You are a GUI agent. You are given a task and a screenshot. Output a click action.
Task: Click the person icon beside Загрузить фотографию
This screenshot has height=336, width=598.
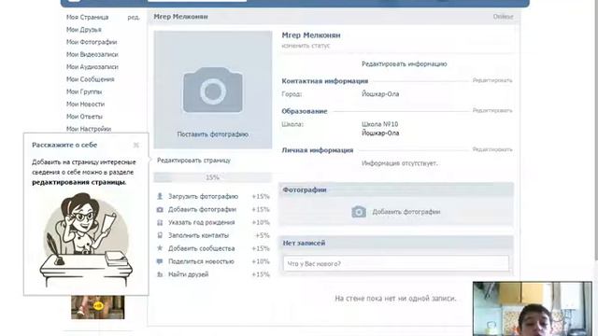160,197
